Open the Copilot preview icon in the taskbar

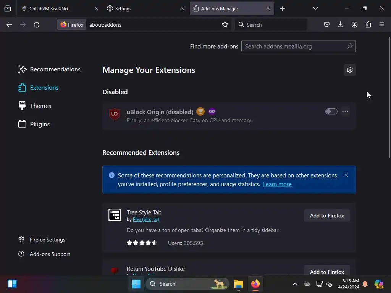pyautogui.click(x=379, y=284)
